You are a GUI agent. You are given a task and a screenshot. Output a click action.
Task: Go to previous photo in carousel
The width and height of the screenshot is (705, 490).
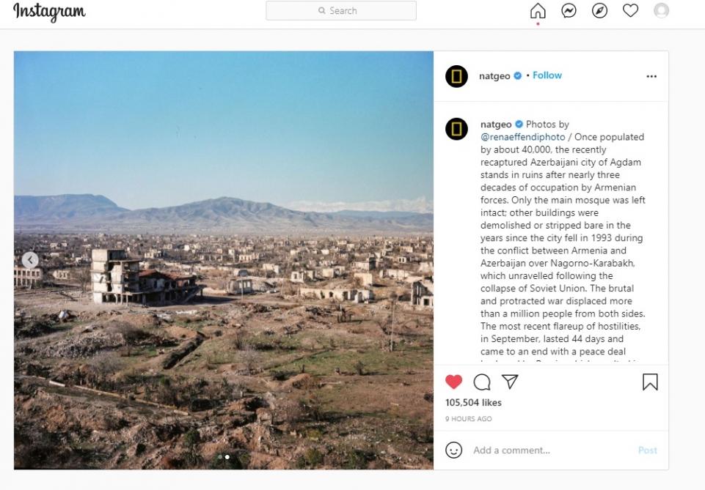30,260
